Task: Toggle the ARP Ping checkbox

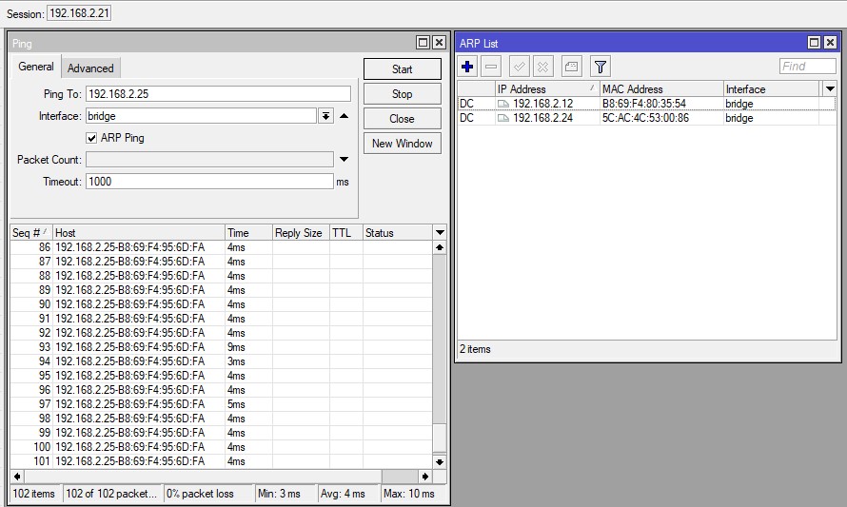Action: coord(91,138)
